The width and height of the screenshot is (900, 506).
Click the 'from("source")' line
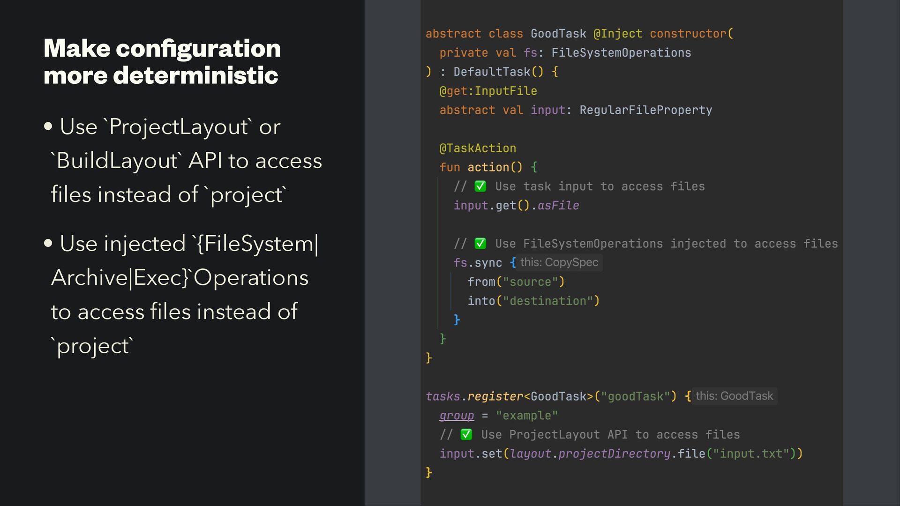click(516, 282)
